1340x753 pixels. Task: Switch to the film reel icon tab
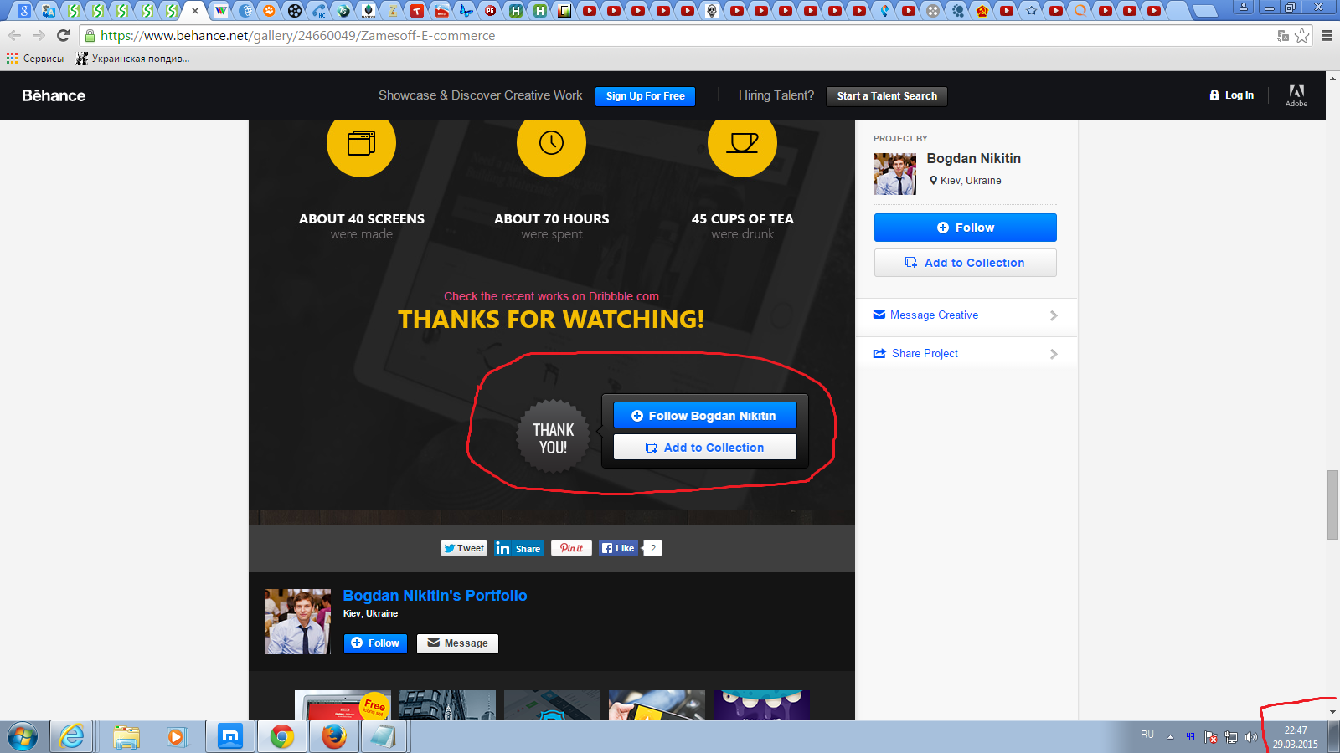(294, 11)
